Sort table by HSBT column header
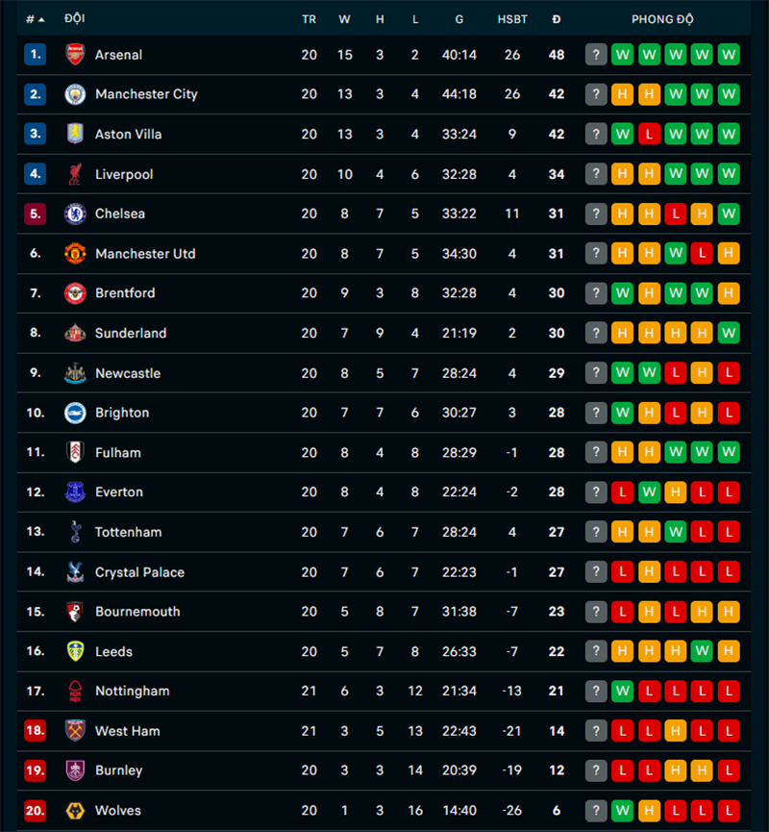The width and height of the screenshot is (769, 832). click(512, 19)
